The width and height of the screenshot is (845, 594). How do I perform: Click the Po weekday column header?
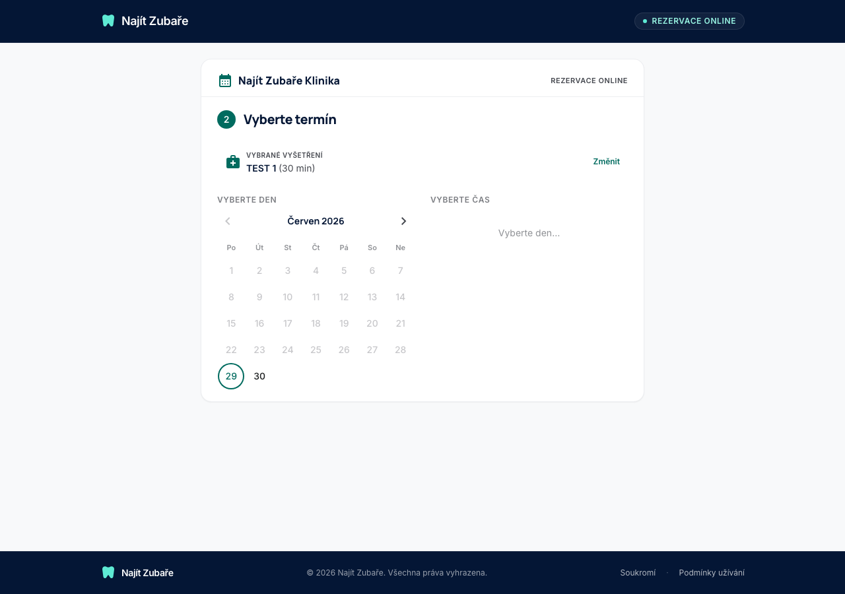click(231, 247)
